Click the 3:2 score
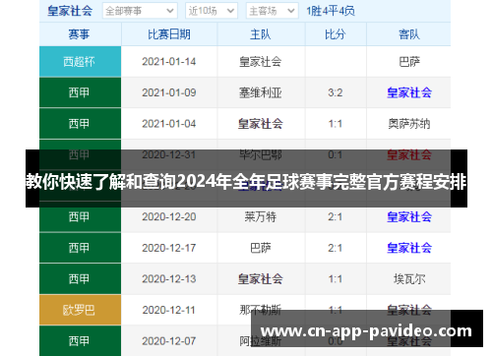The height and width of the screenshot is (356, 492). click(x=336, y=92)
